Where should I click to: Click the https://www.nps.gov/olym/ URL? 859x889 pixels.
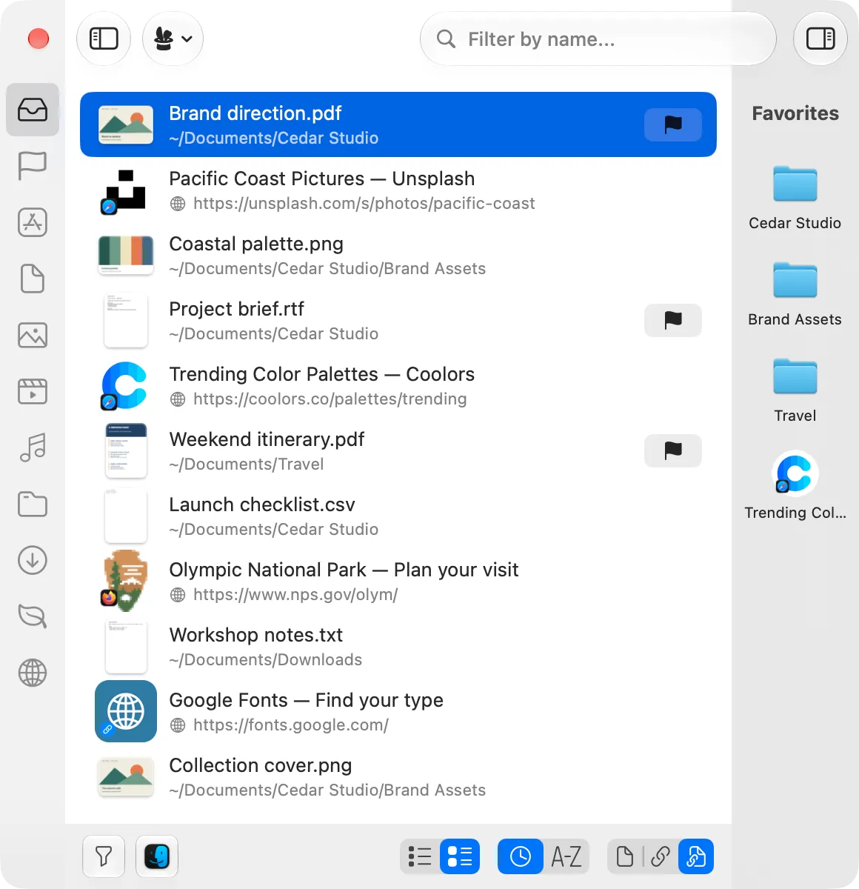pos(295,595)
